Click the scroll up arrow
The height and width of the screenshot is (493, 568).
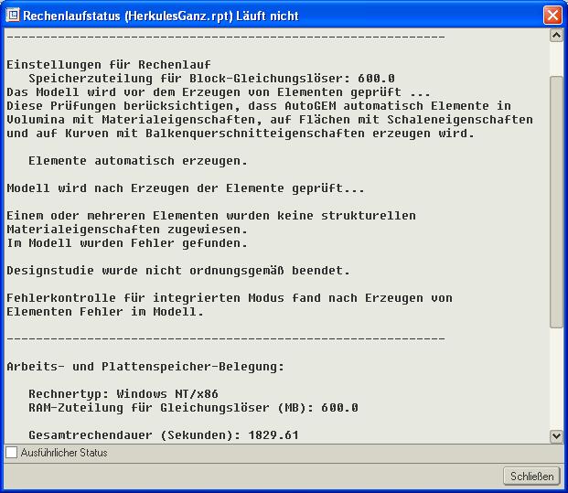coord(556,36)
